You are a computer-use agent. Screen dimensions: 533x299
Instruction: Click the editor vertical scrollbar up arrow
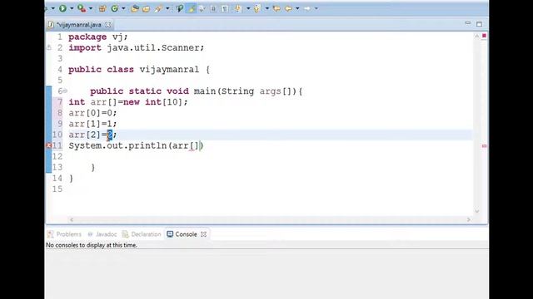point(476,36)
